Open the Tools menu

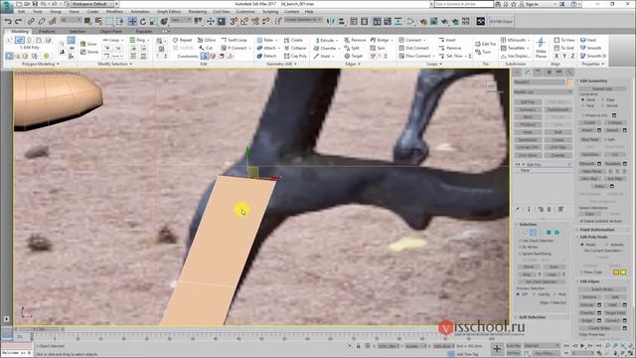click(38, 11)
